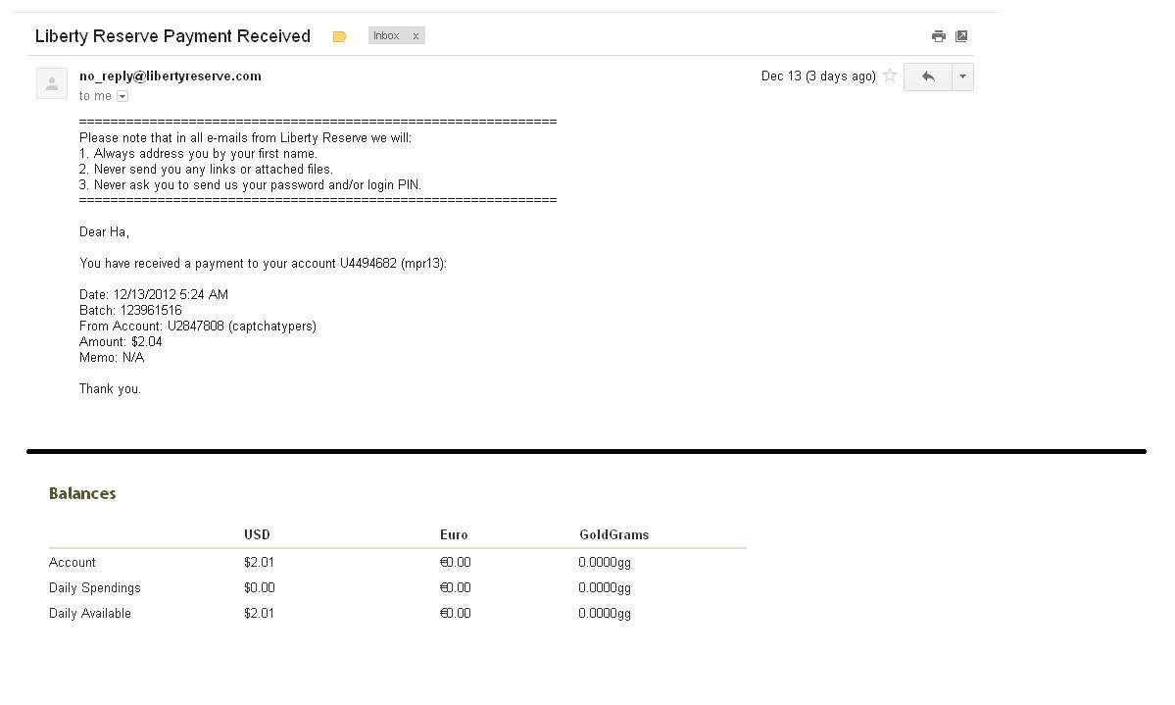Click 'Never send you any links' line
Viewport: 1175px width, 705px height.
pos(206,170)
